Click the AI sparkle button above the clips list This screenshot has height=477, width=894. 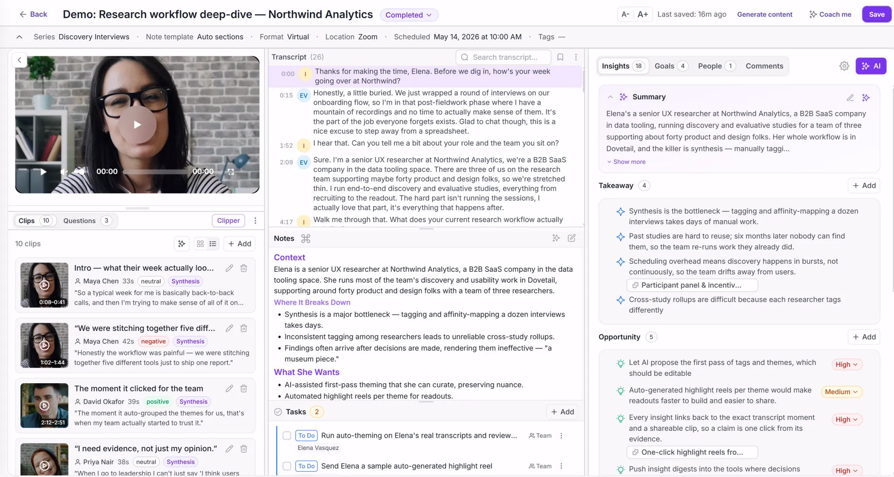[x=182, y=244]
